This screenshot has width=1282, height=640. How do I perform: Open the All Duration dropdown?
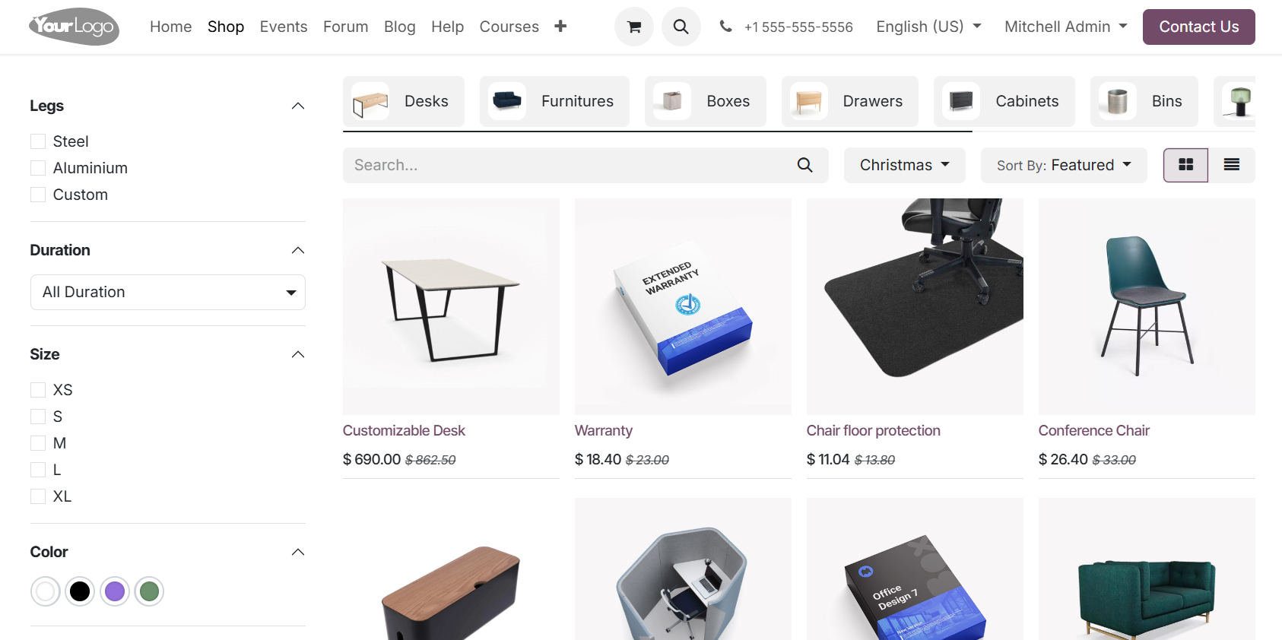168,292
